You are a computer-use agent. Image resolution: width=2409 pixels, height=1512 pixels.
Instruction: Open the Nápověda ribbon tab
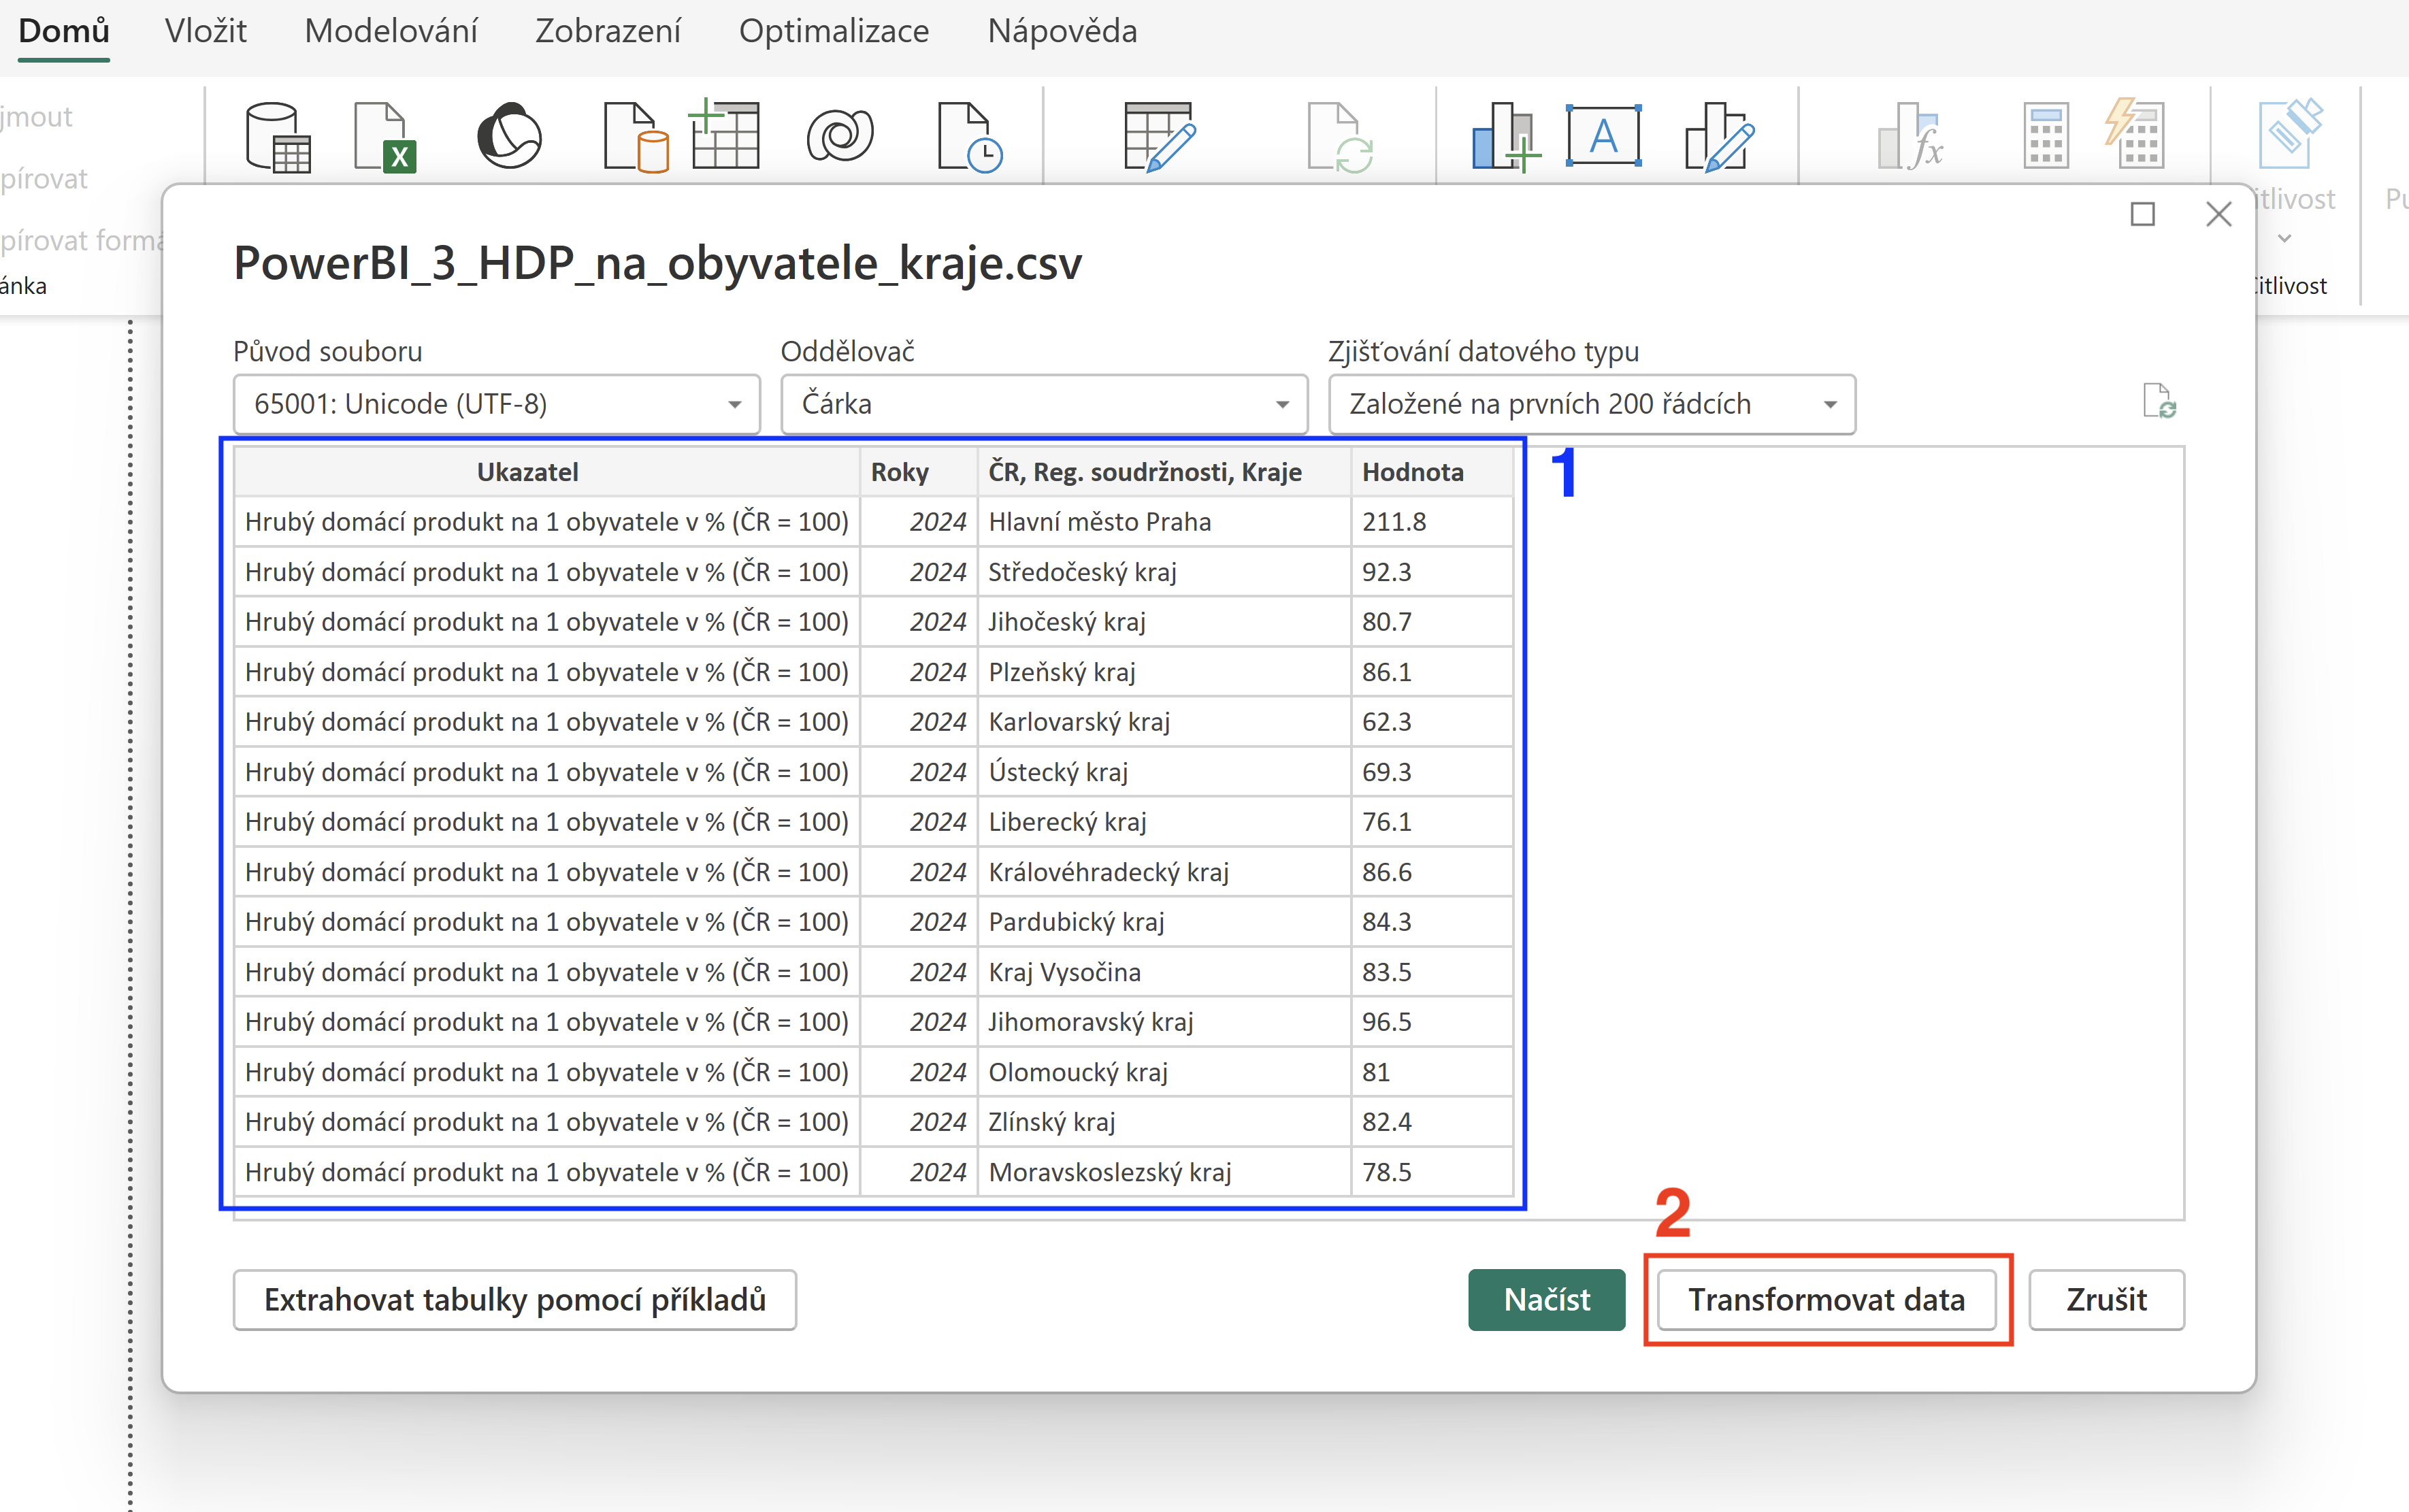[1062, 31]
